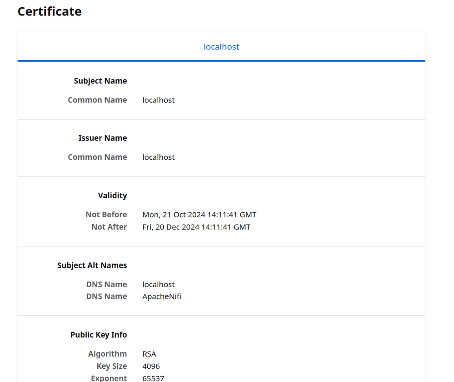Click the 4096 key size value
The image size is (454, 382).
coord(151,366)
